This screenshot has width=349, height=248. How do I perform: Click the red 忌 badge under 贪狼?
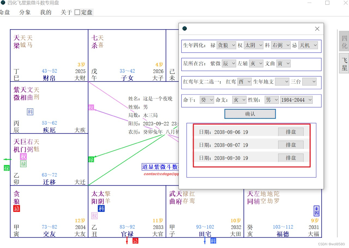click(x=17, y=209)
